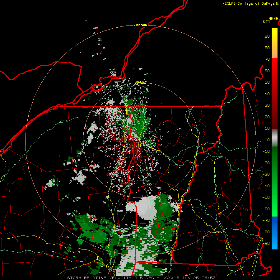This screenshot has width=280, height=280.
Task: Click the 80 value on velocity scale
Action: [267, 48]
